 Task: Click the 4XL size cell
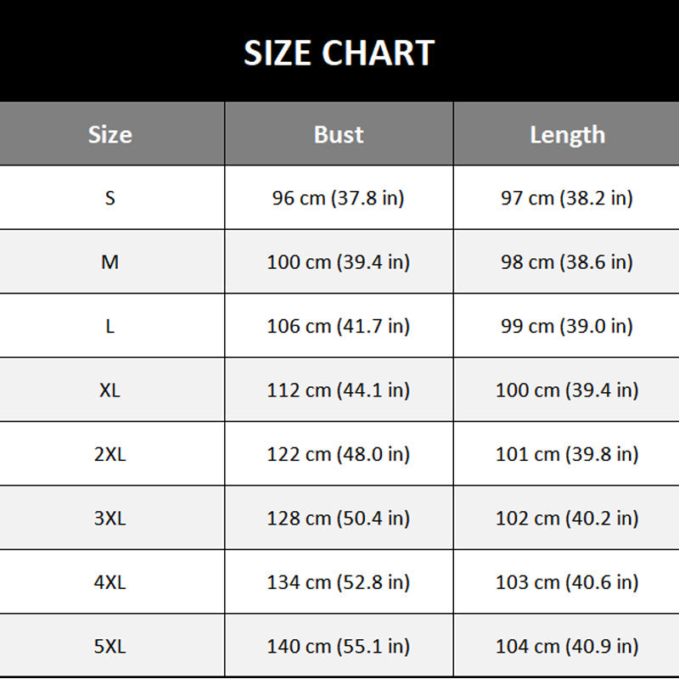coord(110,582)
